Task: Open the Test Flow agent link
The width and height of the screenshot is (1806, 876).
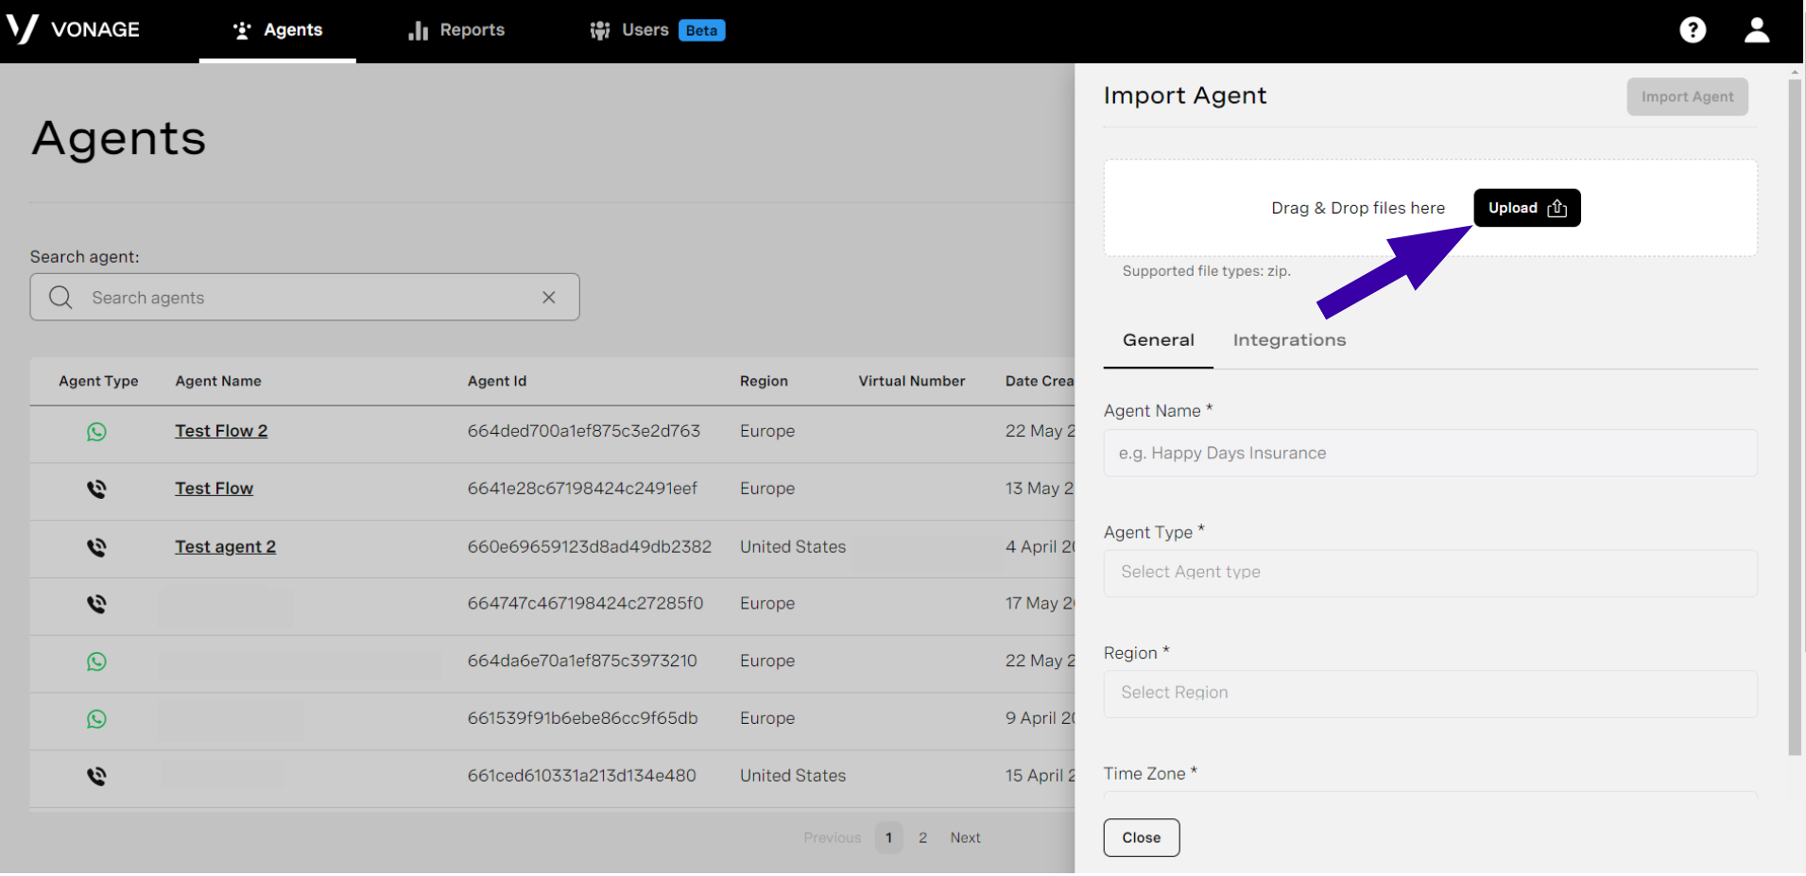Action: [x=215, y=489]
